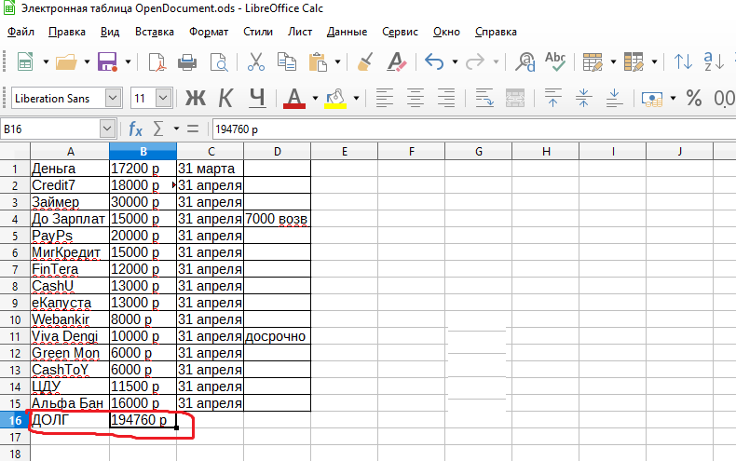Format as Currency icon
This screenshot has width=736, height=461.
coord(652,99)
